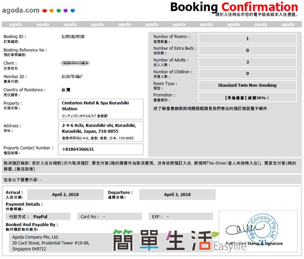Click the promotion field showing 30% discount

(x=247, y=98)
